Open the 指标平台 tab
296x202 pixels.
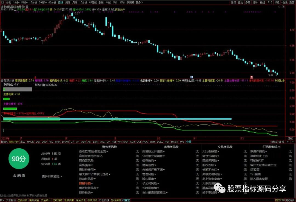(x=14, y=142)
